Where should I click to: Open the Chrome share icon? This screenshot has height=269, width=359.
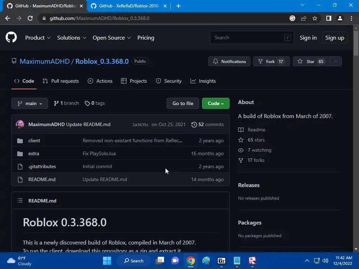click(304, 18)
